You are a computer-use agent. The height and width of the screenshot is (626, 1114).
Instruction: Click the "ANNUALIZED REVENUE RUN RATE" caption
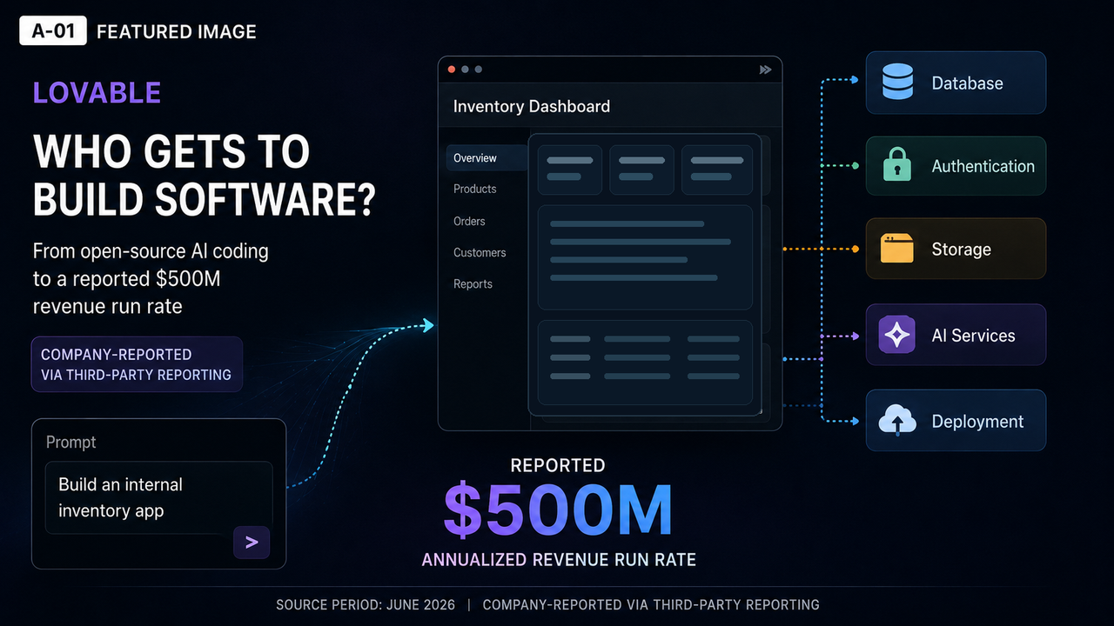pos(559,560)
